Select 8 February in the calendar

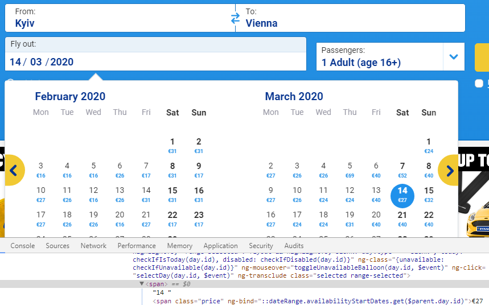(x=172, y=170)
